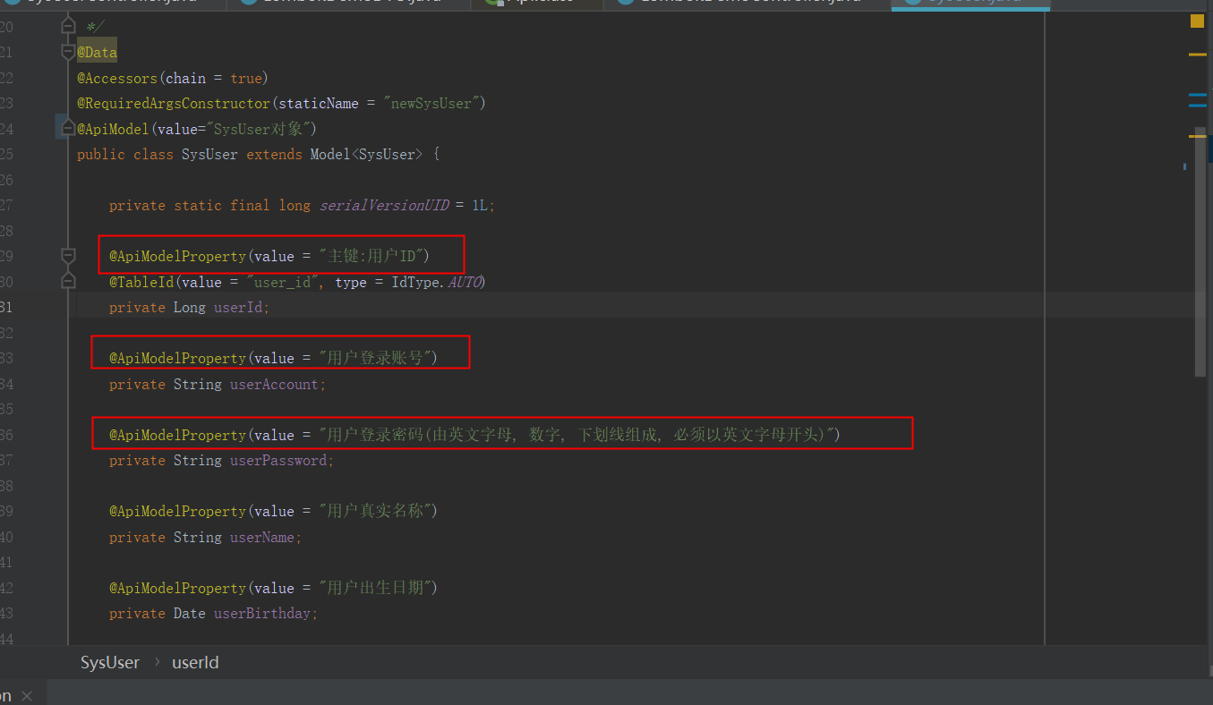Click the yellow inspection status indicator square
1213x705 pixels.
click(1197, 21)
